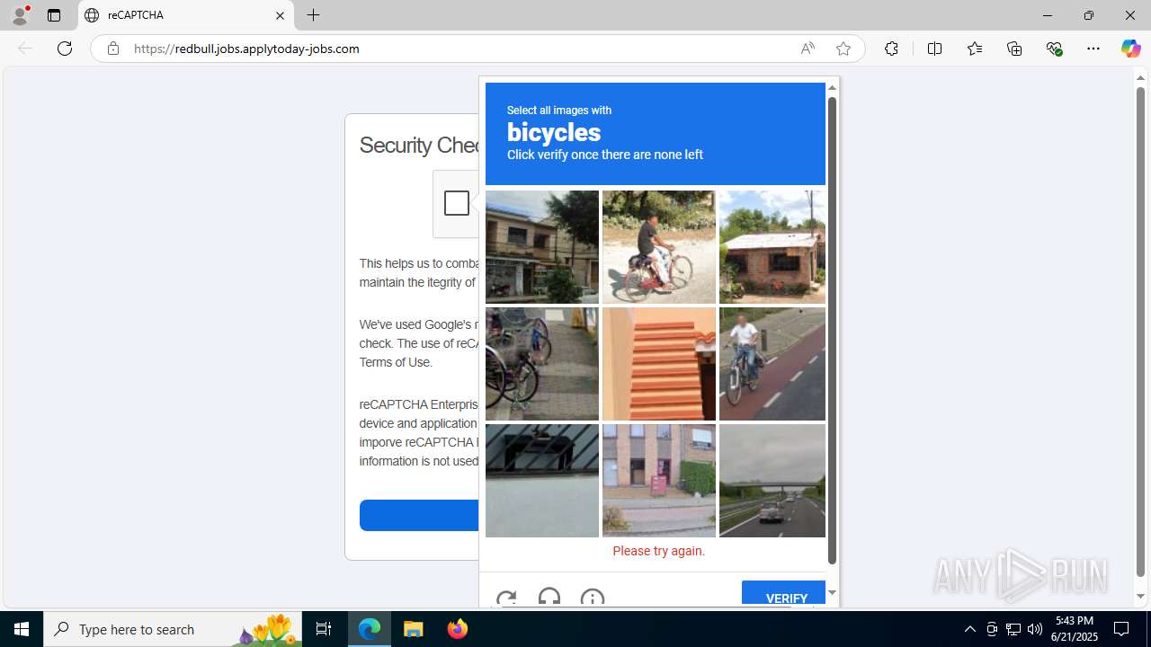Screen dimensions: 1151x647
Task: Select brick building with mailbox image
Action: pyautogui.click(x=659, y=481)
